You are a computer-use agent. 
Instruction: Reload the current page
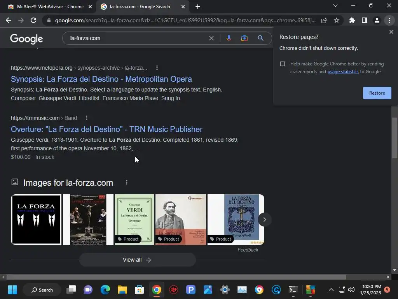click(33, 20)
